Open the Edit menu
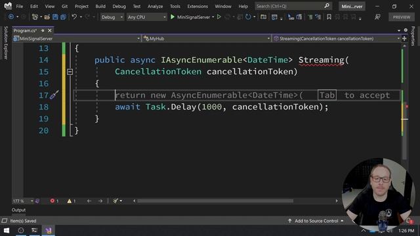 pos(34,6)
